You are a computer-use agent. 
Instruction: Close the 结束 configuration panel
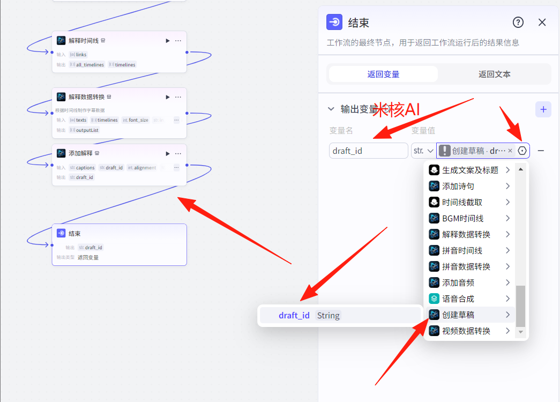[542, 23]
